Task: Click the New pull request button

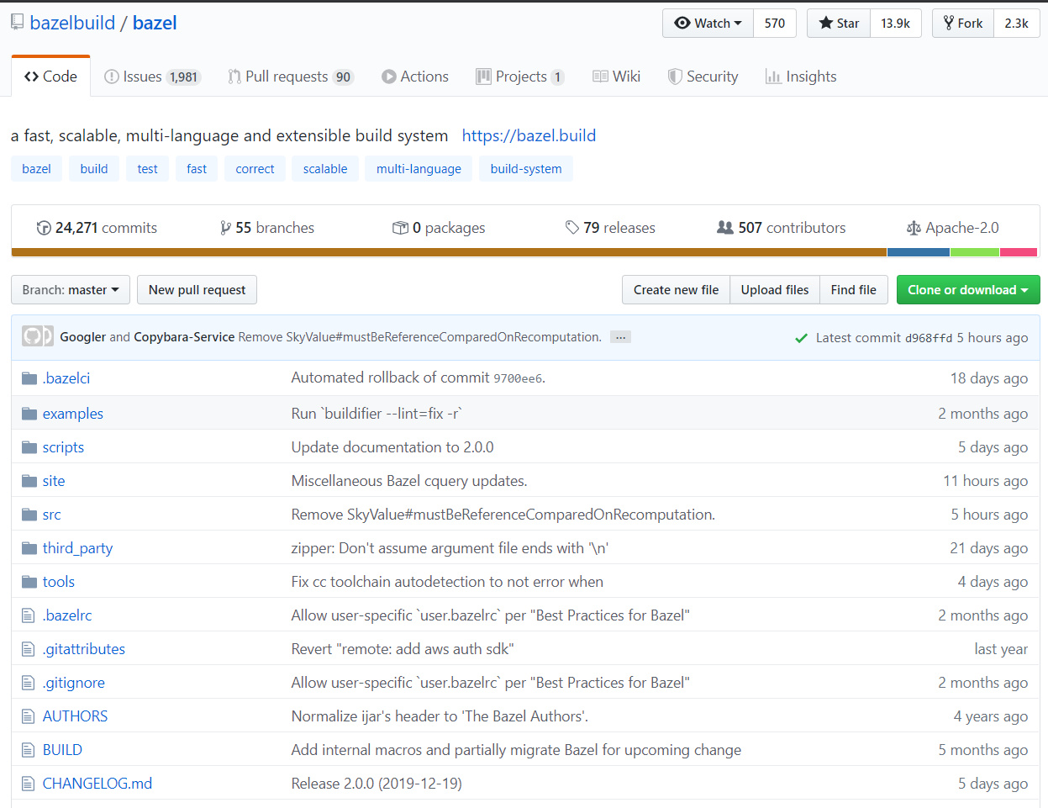Action: click(197, 290)
